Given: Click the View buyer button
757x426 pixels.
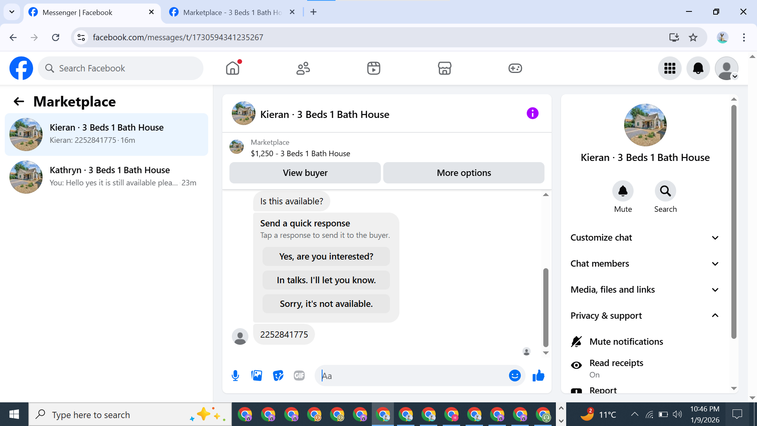Looking at the screenshot, I should 305,173.
